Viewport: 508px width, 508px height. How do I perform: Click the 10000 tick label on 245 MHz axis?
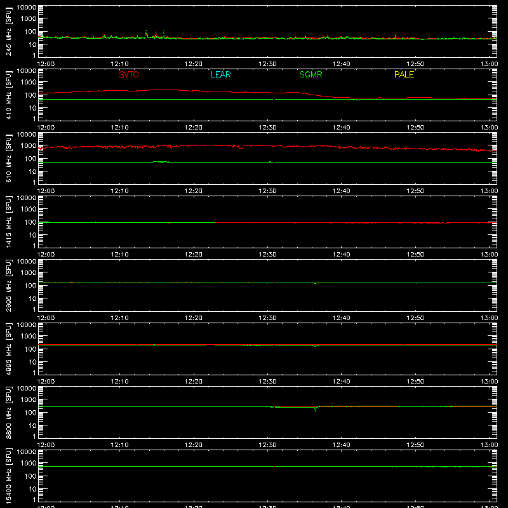tap(27, 8)
